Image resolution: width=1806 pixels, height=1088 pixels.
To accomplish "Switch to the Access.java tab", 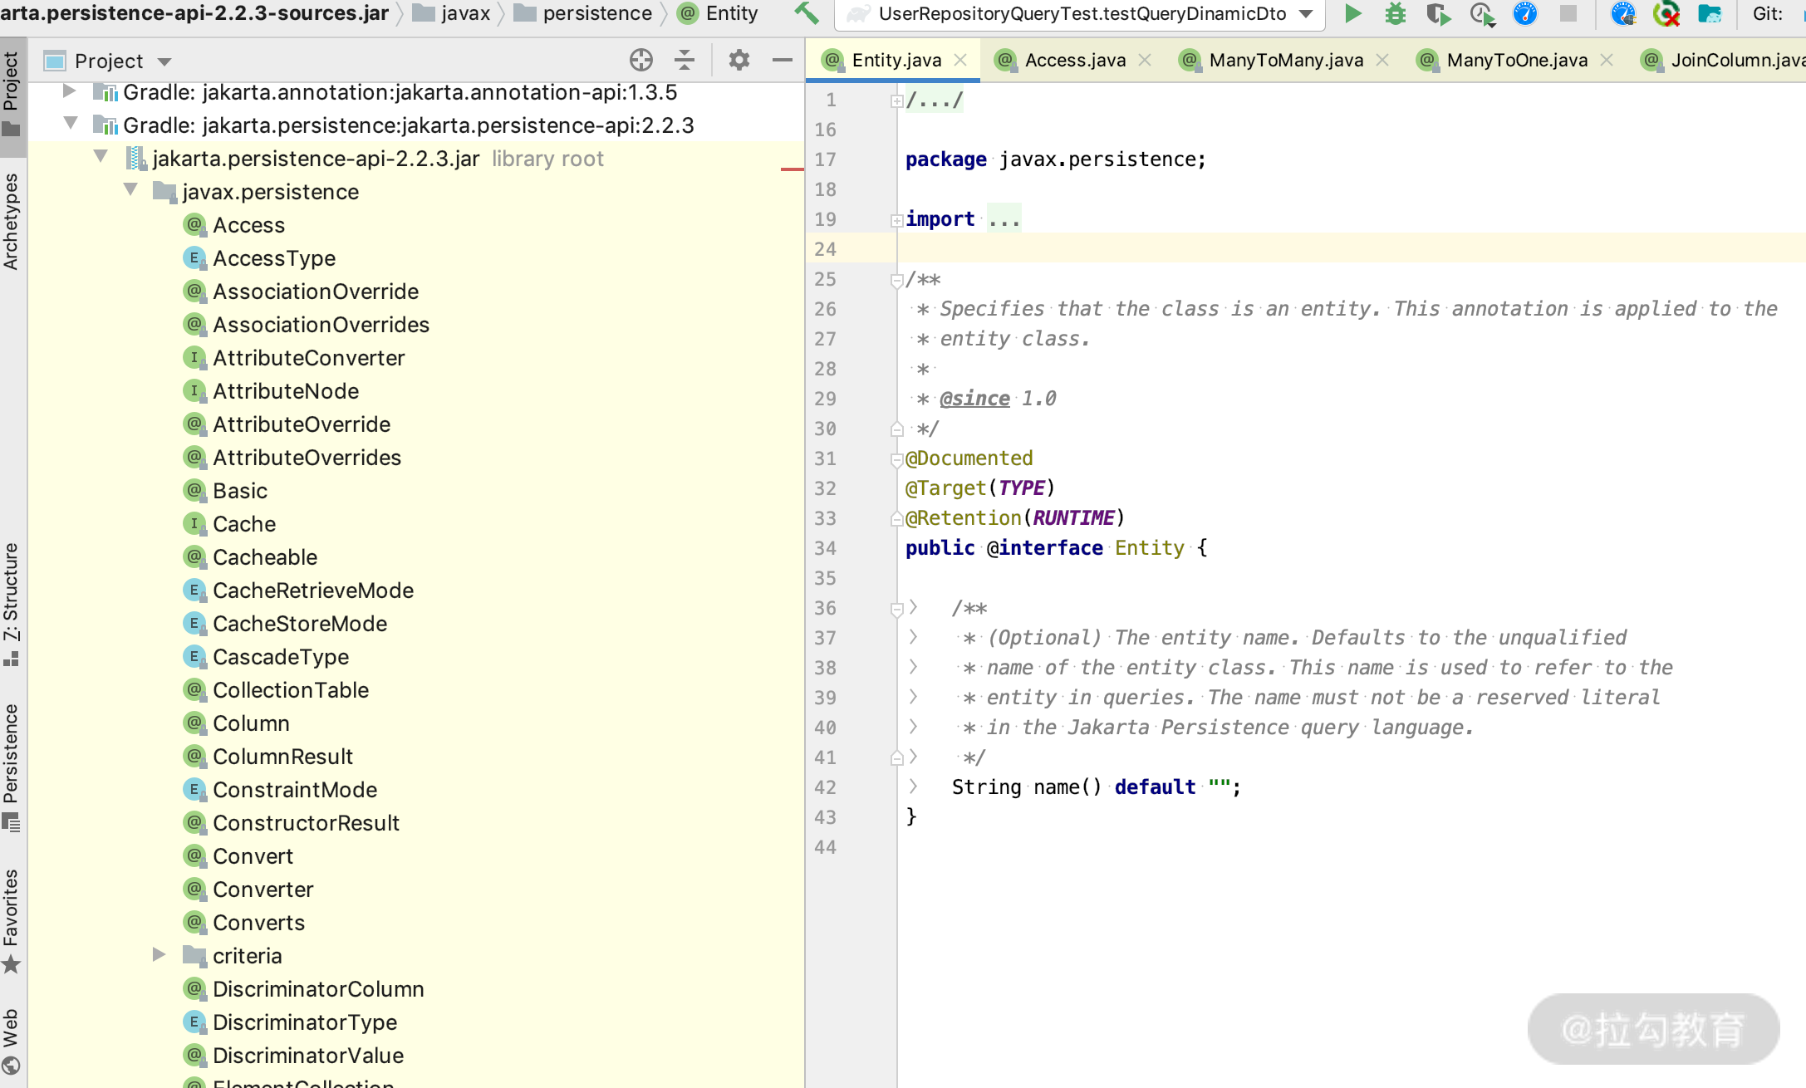I will pos(1074,60).
